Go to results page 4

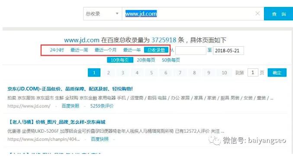(x=137, y=73)
